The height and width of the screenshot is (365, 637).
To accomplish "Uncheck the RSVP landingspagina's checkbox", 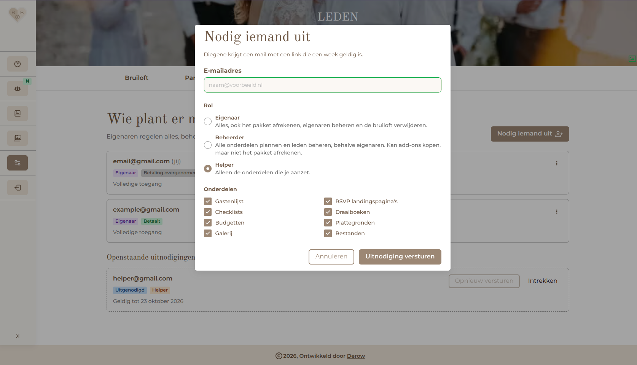I will pyautogui.click(x=328, y=201).
